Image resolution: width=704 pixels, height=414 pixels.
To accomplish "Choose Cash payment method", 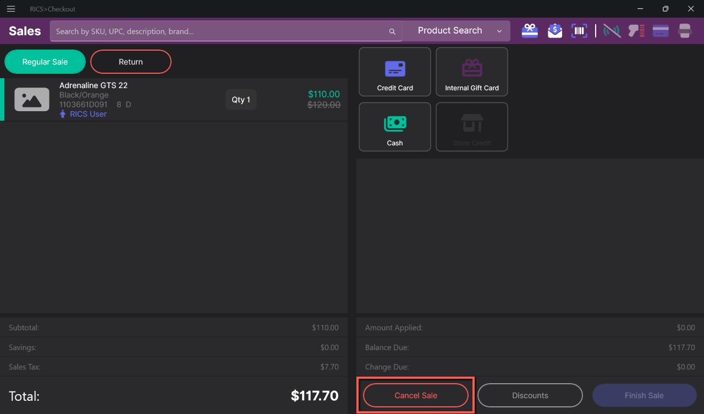I will 395,127.
